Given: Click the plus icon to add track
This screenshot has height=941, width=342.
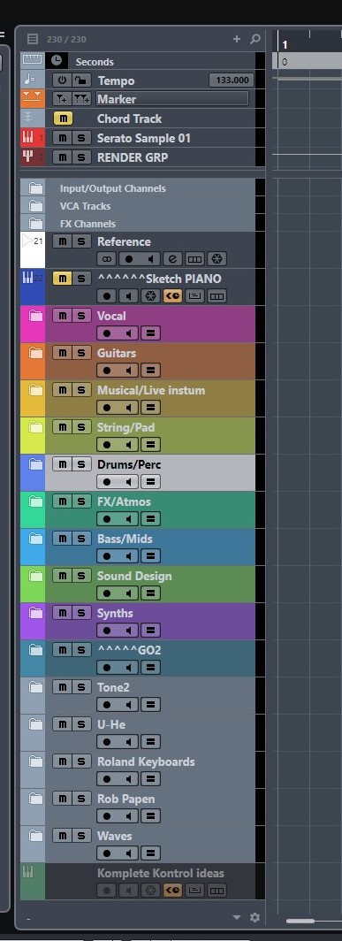Looking at the screenshot, I should point(237,39).
